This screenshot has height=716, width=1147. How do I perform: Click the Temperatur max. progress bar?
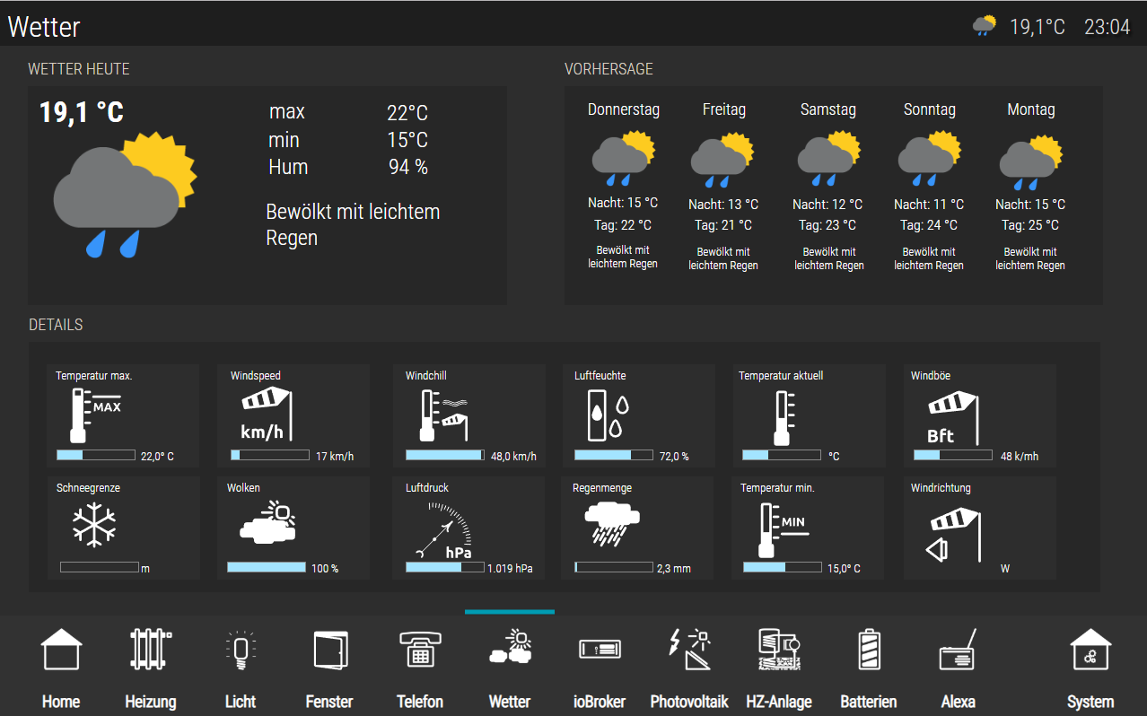point(96,455)
